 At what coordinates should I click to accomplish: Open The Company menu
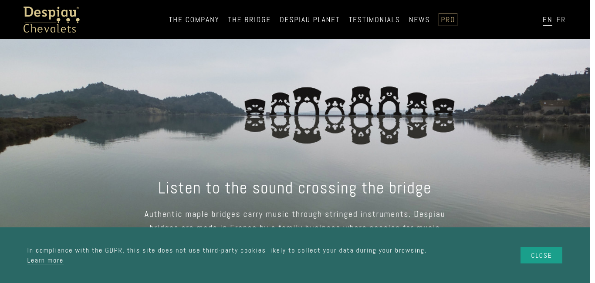(194, 20)
